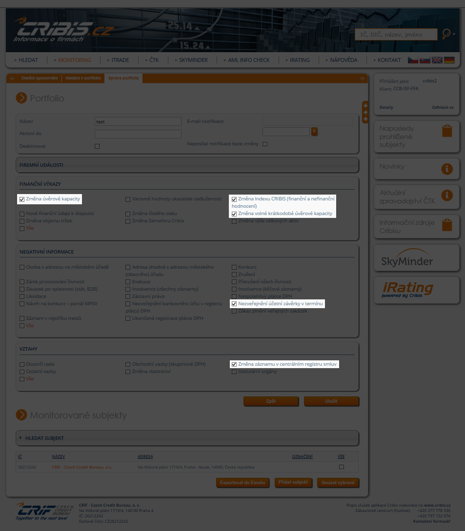Uncheck Nezveřejnění účetní závěrky v termínu

tap(234, 304)
